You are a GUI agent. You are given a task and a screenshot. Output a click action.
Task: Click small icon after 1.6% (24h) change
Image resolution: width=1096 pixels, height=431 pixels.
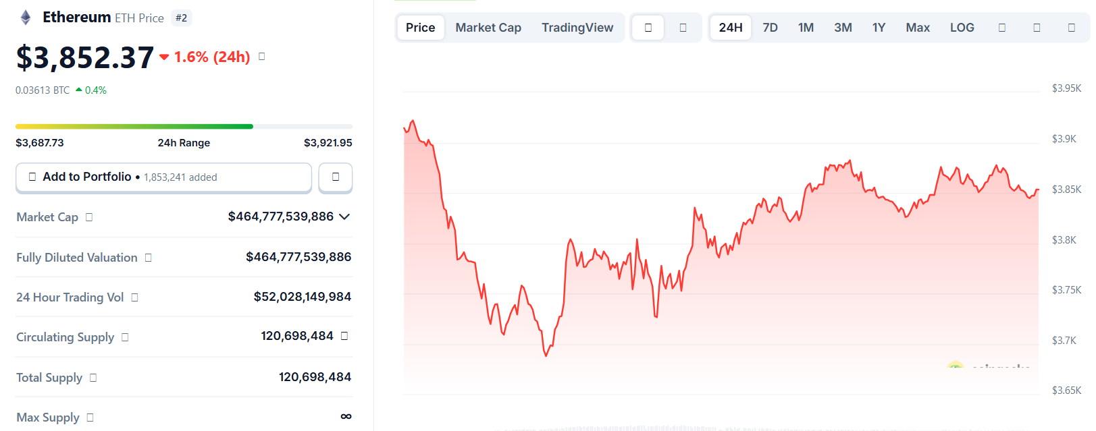point(262,57)
